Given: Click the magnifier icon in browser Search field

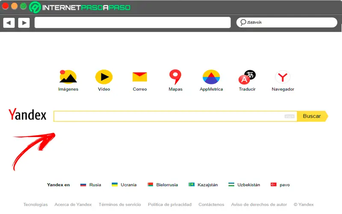Looking at the screenshot, I should click(x=243, y=22).
